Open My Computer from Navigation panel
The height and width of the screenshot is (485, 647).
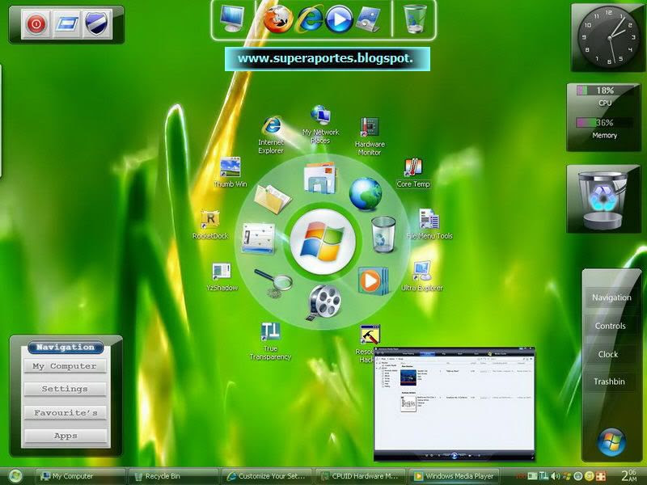pos(65,366)
